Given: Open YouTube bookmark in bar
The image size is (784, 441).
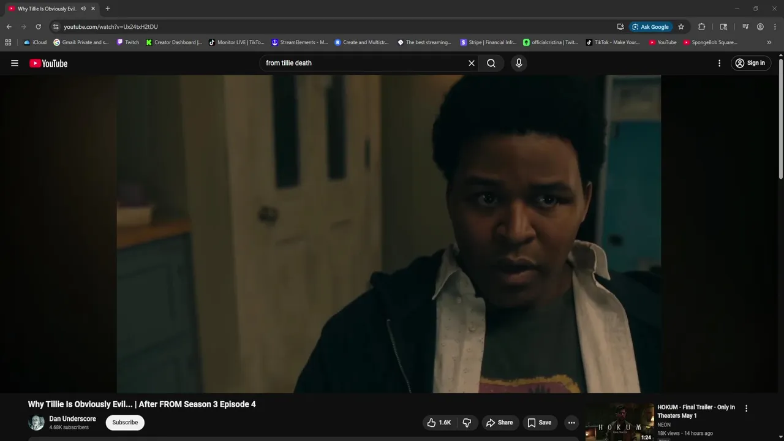Looking at the screenshot, I should 663,42.
